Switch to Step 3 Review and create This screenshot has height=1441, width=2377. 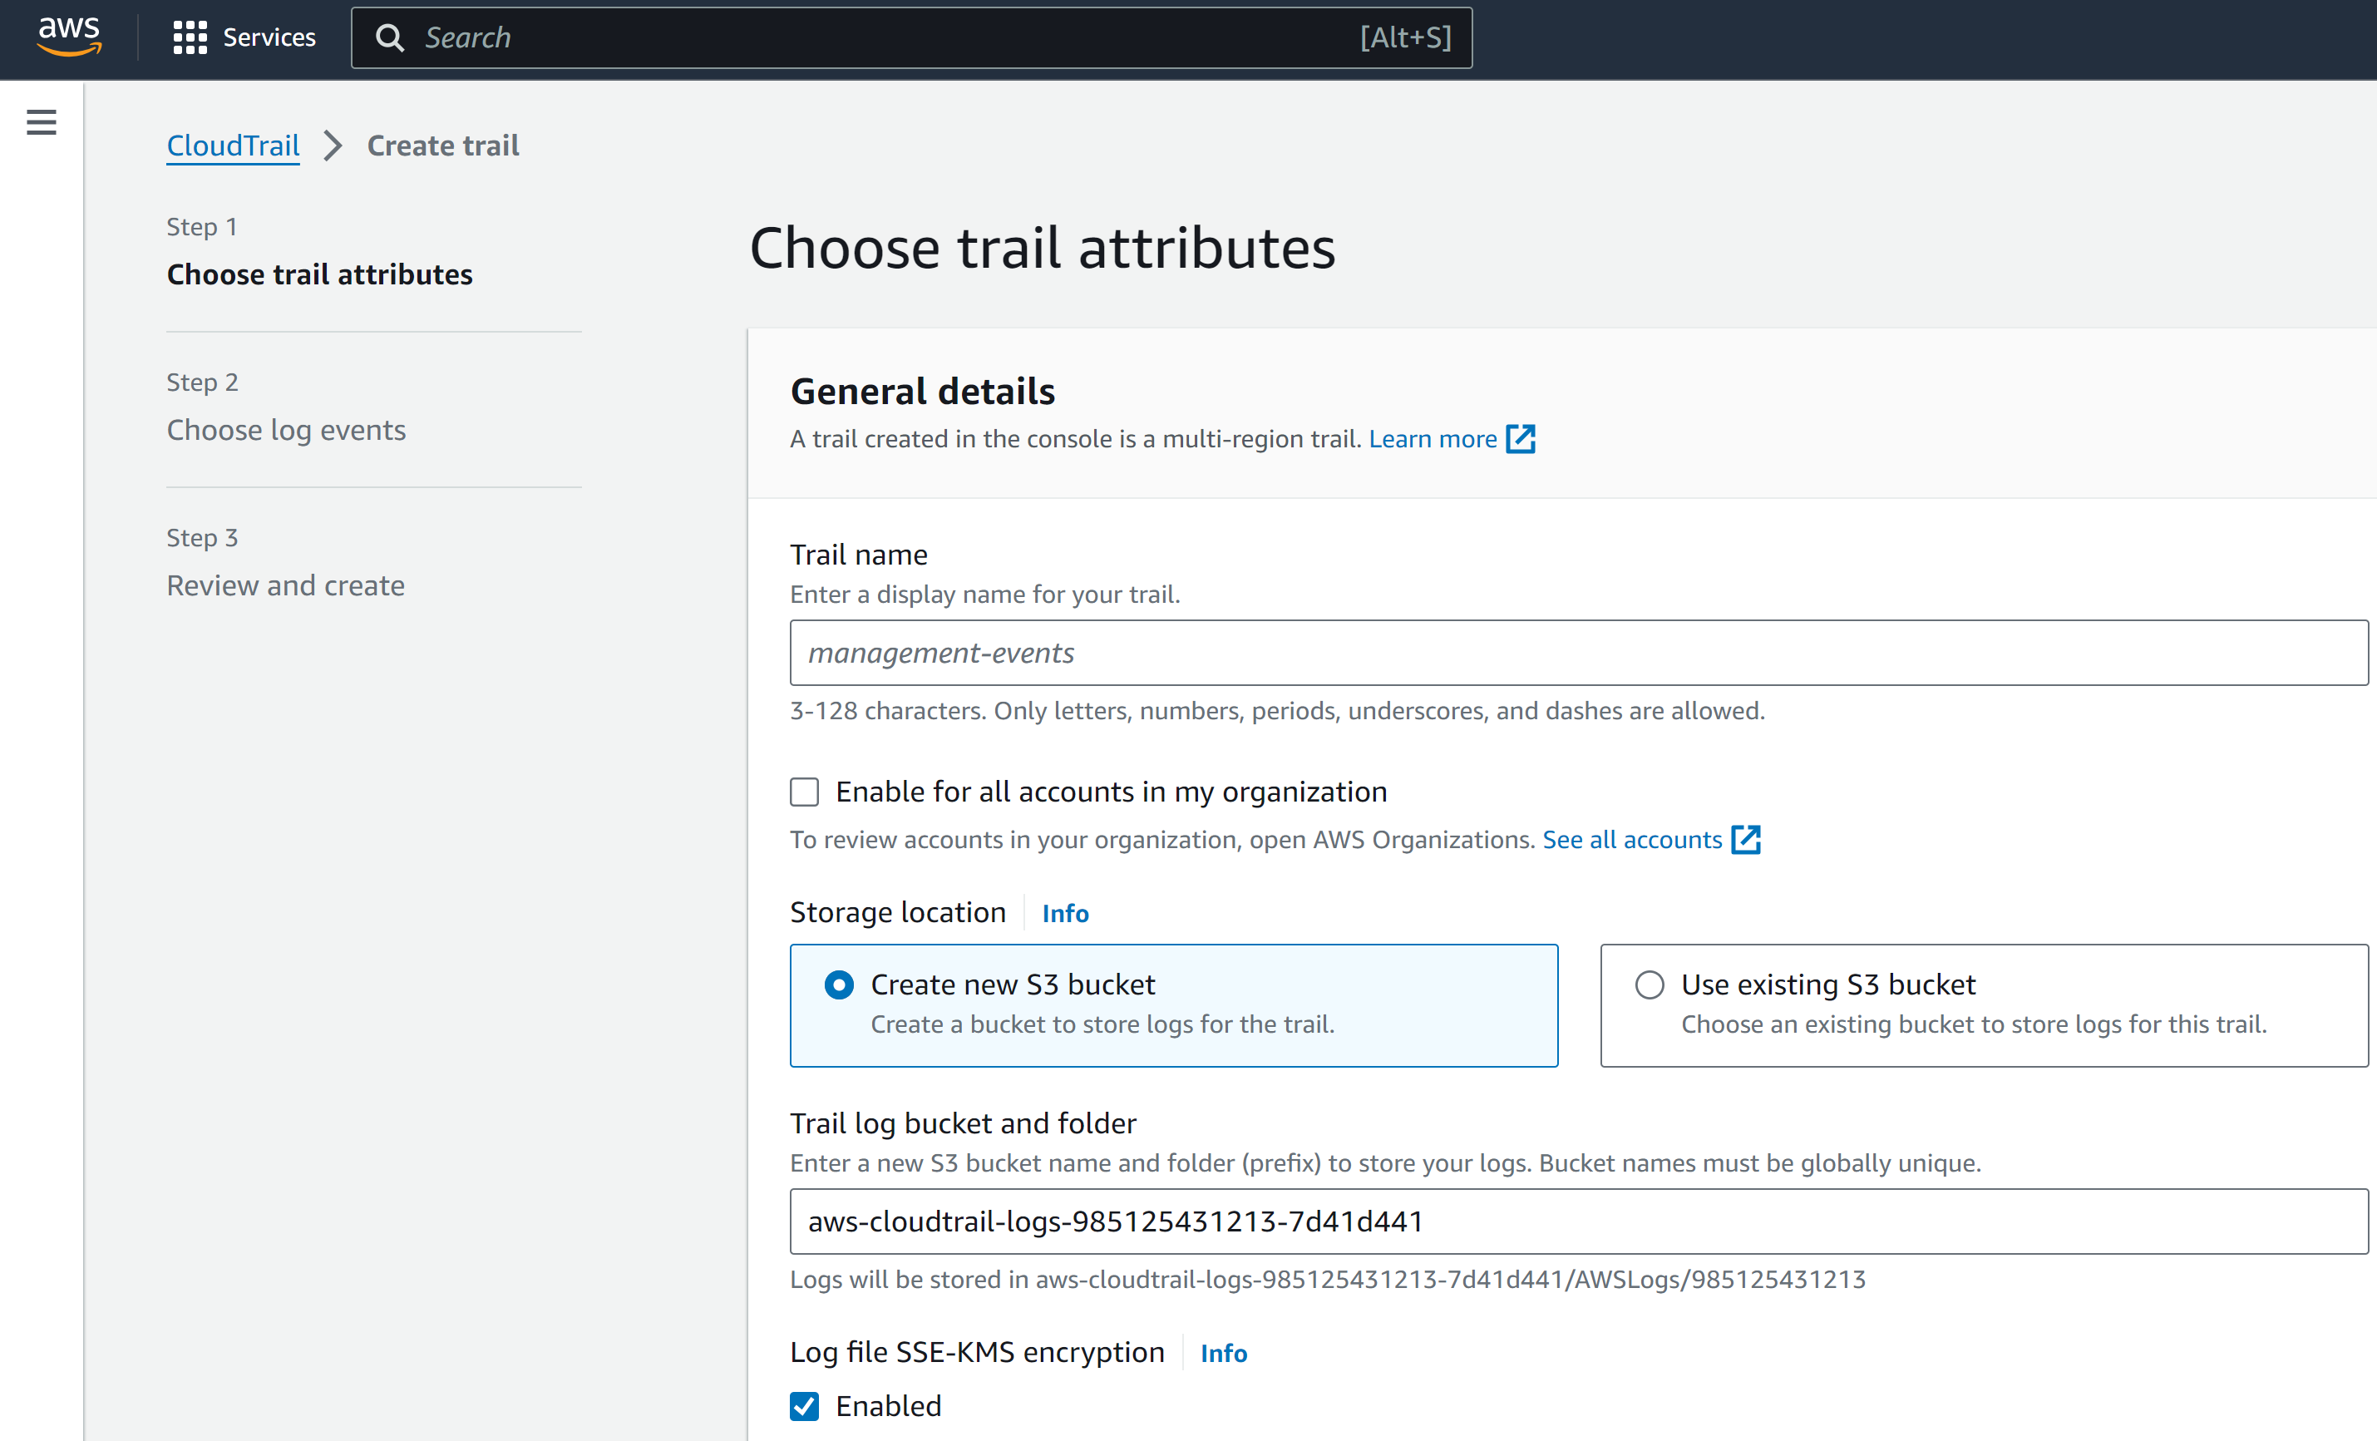click(x=284, y=585)
